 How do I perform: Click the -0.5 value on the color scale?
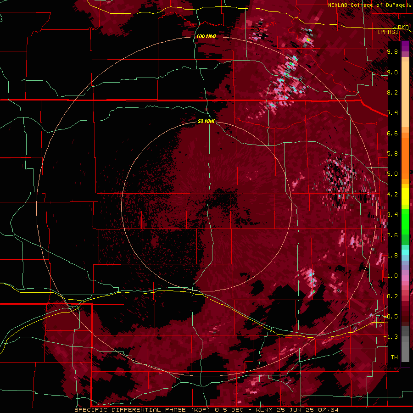[391, 317]
